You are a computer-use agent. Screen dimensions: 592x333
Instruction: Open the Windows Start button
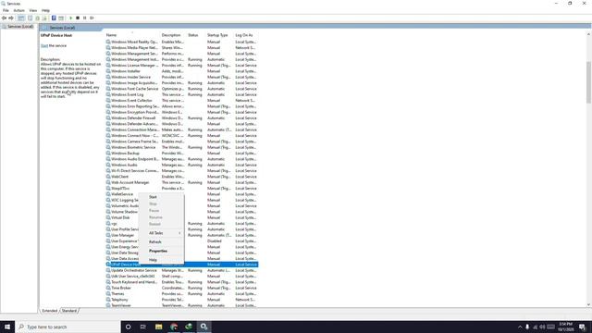point(7,327)
